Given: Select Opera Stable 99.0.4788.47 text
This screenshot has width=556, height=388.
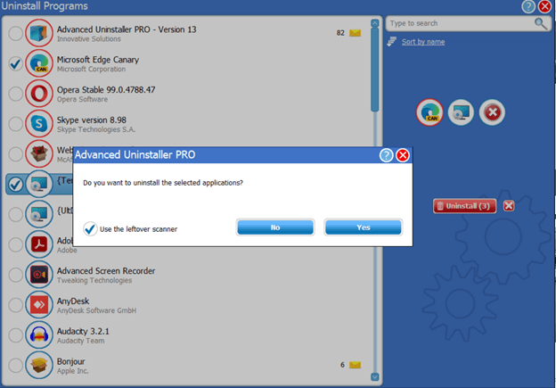Looking at the screenshot, I should tap(106, 90).
